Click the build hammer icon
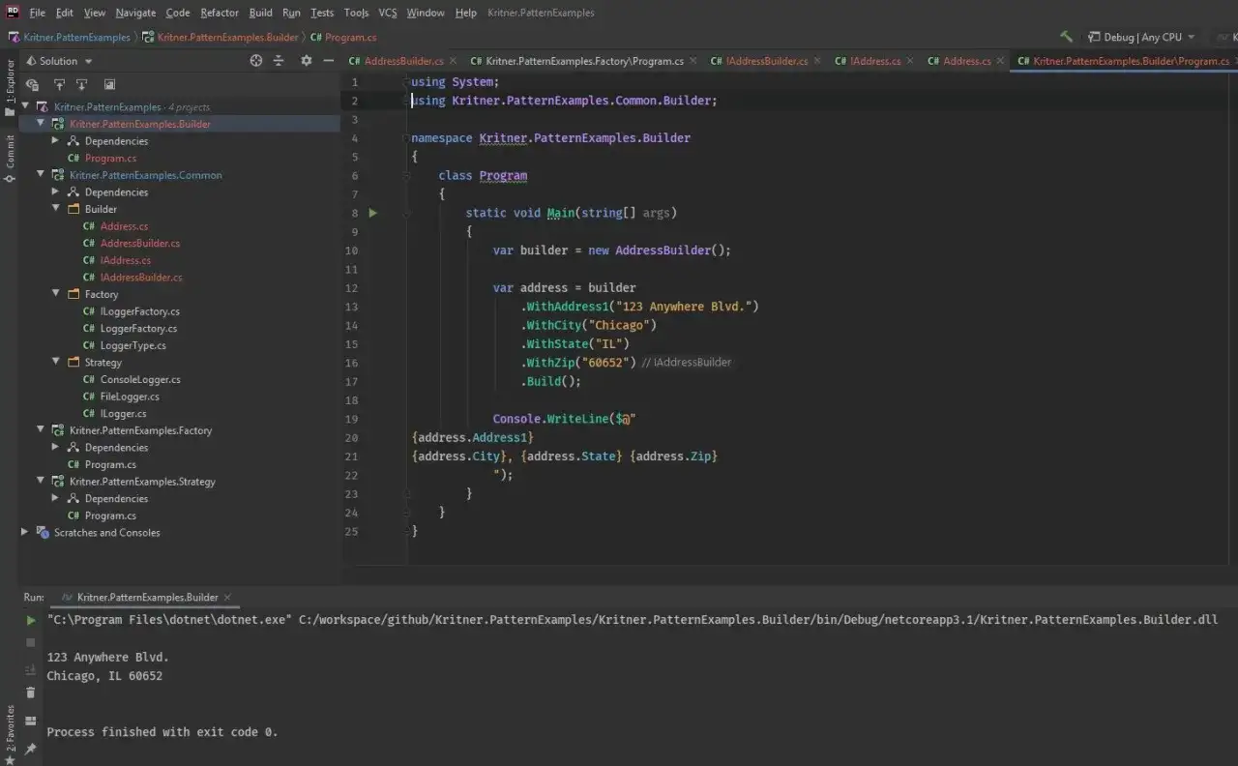The image size is (1238, 766). (x=1066, y=37)
